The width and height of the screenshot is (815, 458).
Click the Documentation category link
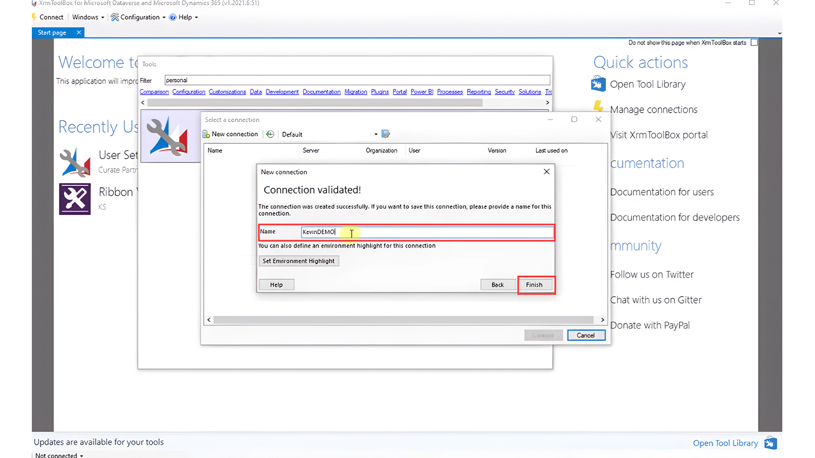(x=321, y=92)
